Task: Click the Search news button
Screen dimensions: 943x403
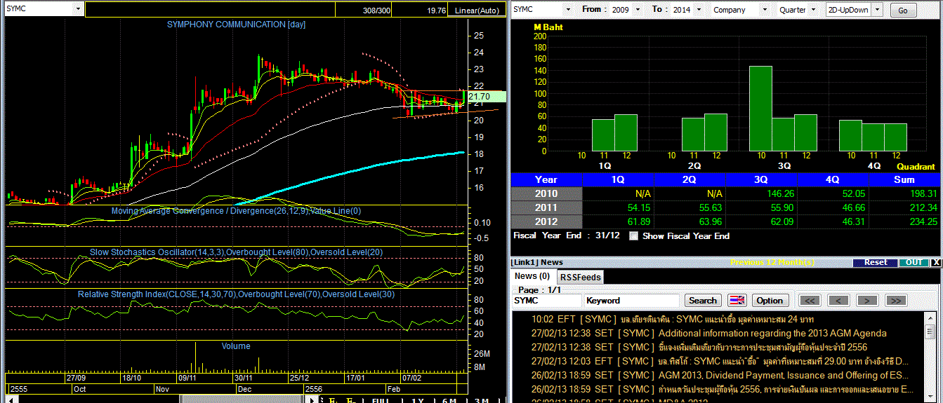Action: tap(703, 300)
